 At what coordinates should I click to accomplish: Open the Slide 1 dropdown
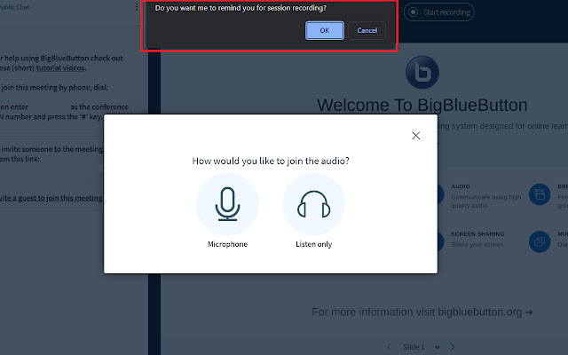point(422,347)
